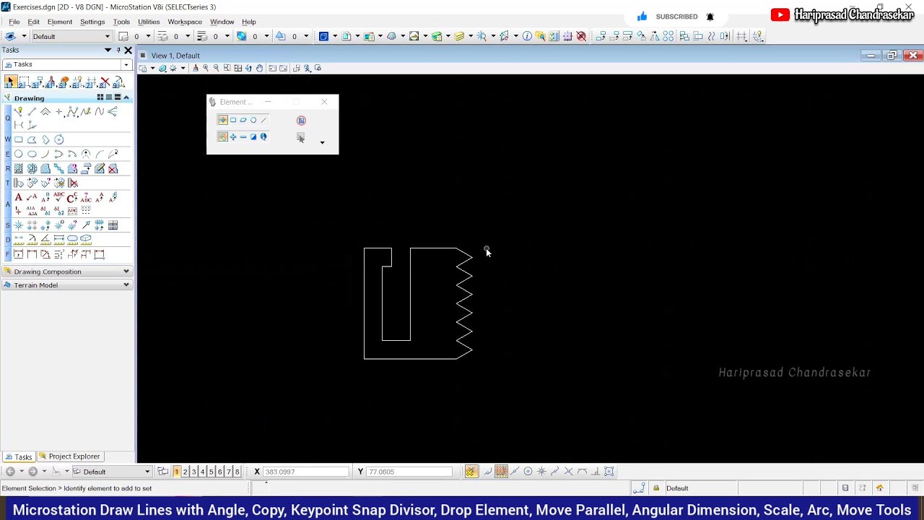Expand Element Selection extended settings arrow
This screenshot has height=520, width=924.
click(x=322, y=142)
